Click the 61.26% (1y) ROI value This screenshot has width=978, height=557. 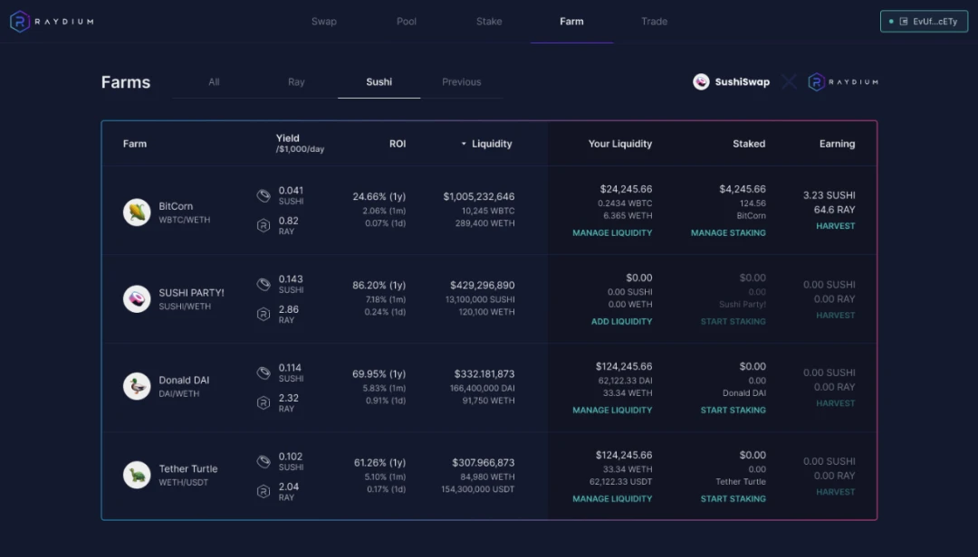[x=379, y=462]
